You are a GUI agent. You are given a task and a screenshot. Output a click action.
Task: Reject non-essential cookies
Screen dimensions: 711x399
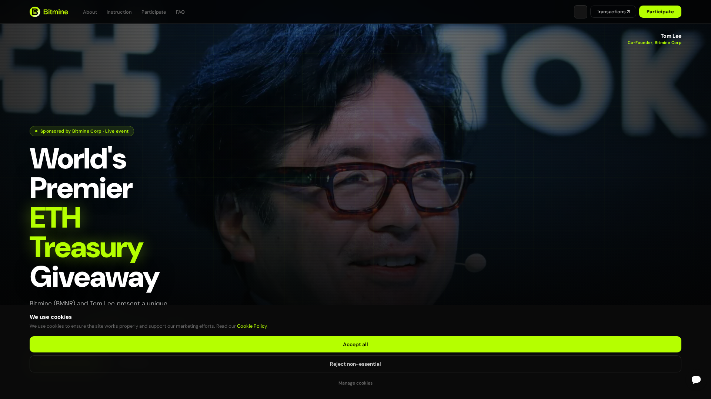355,364
